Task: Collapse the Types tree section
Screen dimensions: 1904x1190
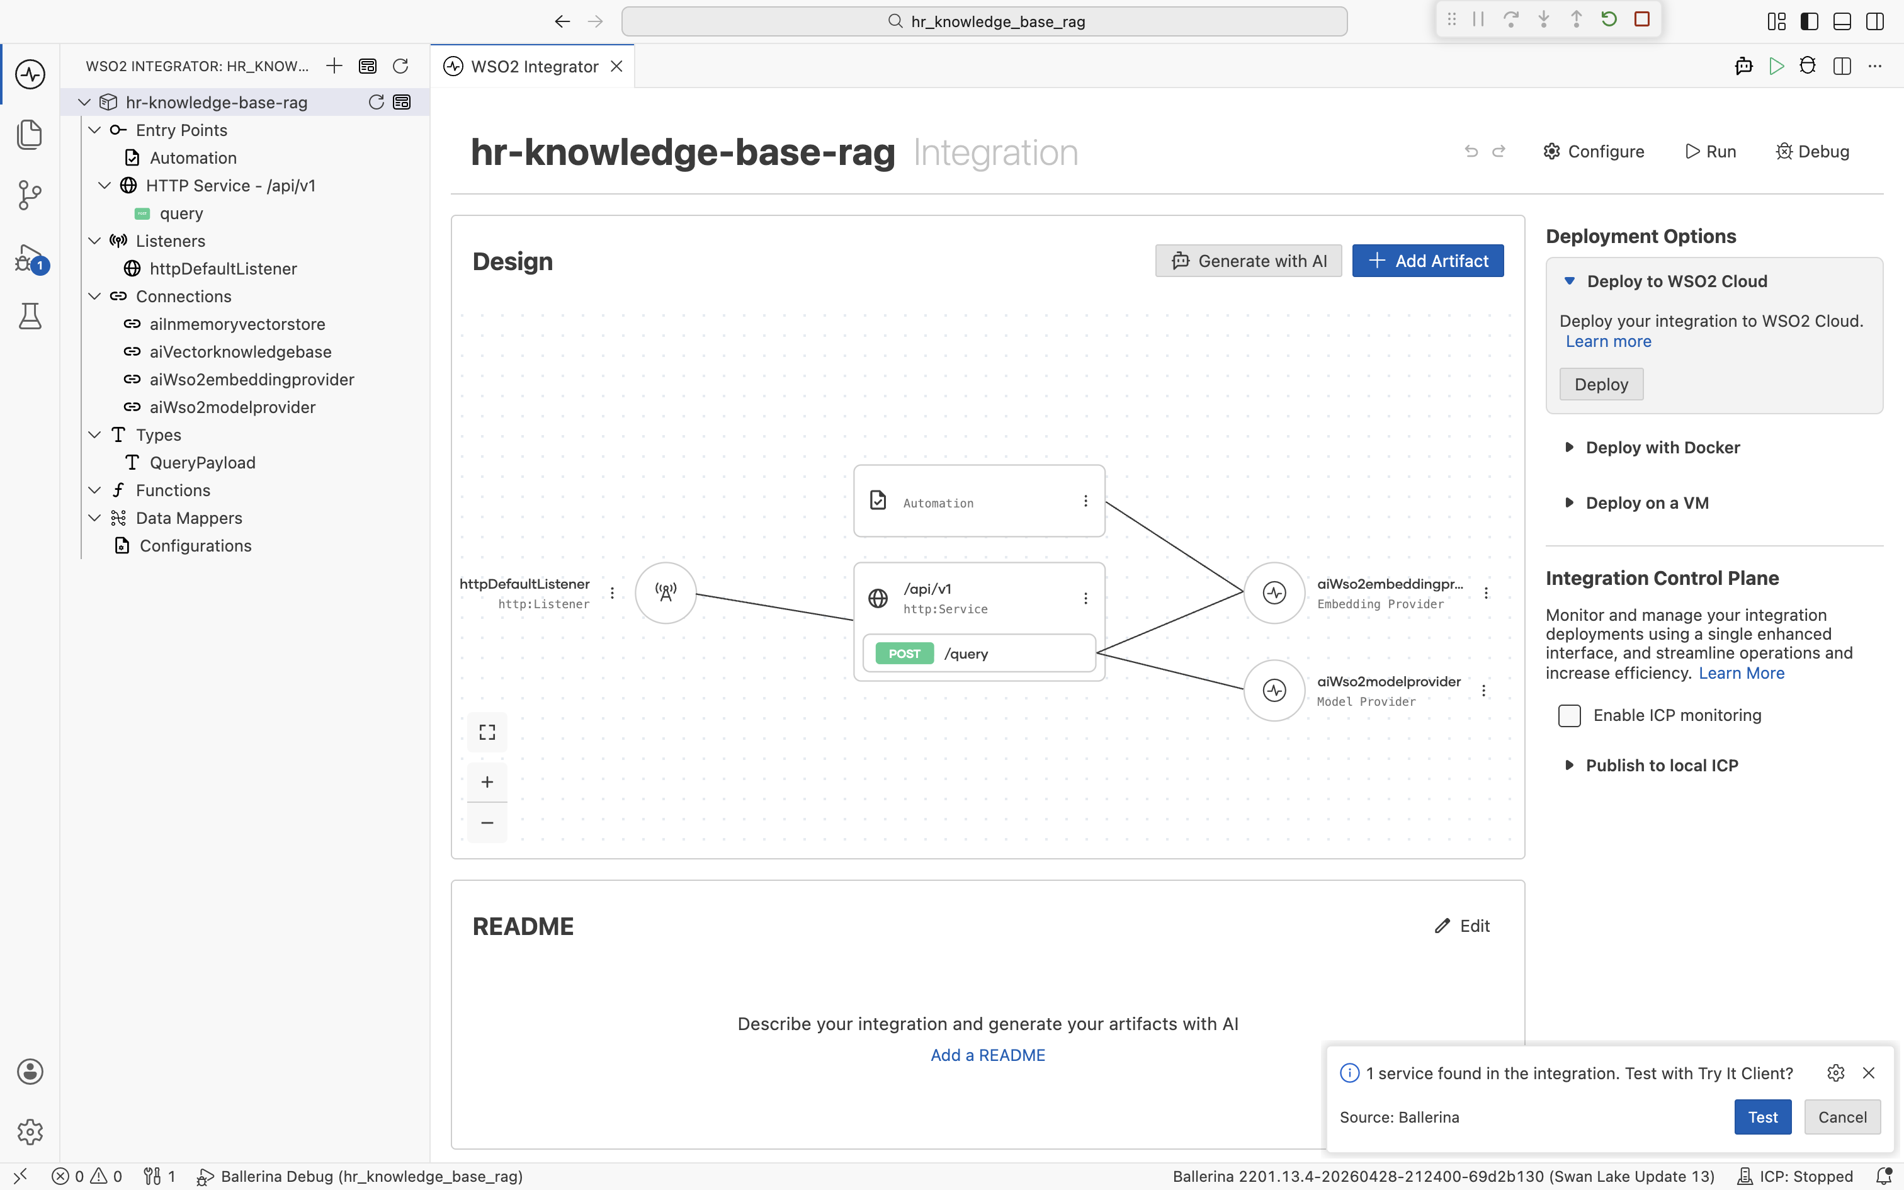Action: pos(94,435)
